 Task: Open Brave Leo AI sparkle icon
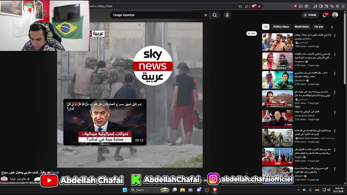tap(332, 6)
